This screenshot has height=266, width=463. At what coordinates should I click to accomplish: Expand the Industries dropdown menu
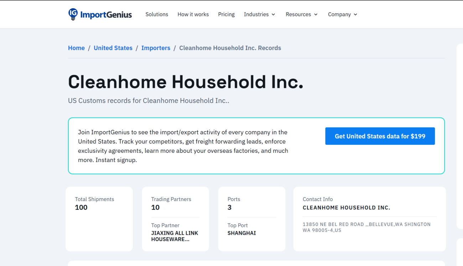coord(256,14)
